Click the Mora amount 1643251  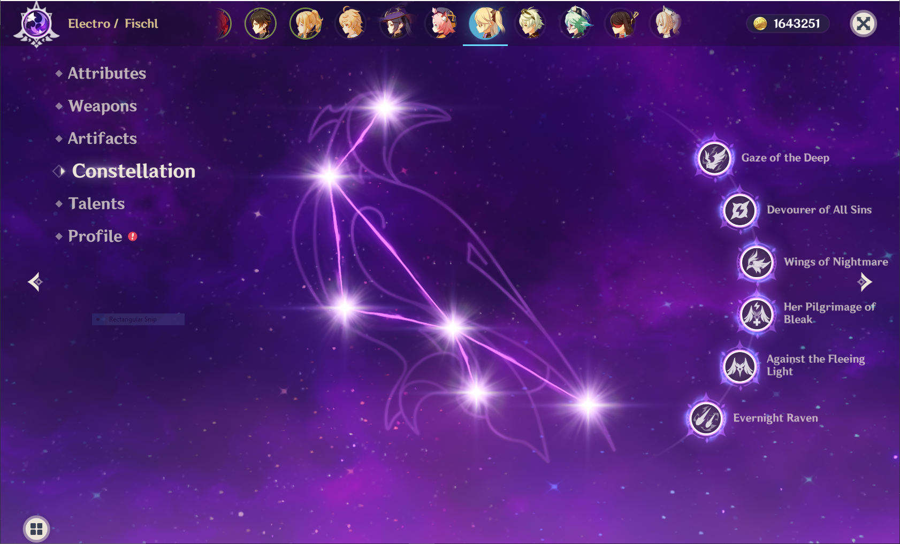tap(796, 24)
